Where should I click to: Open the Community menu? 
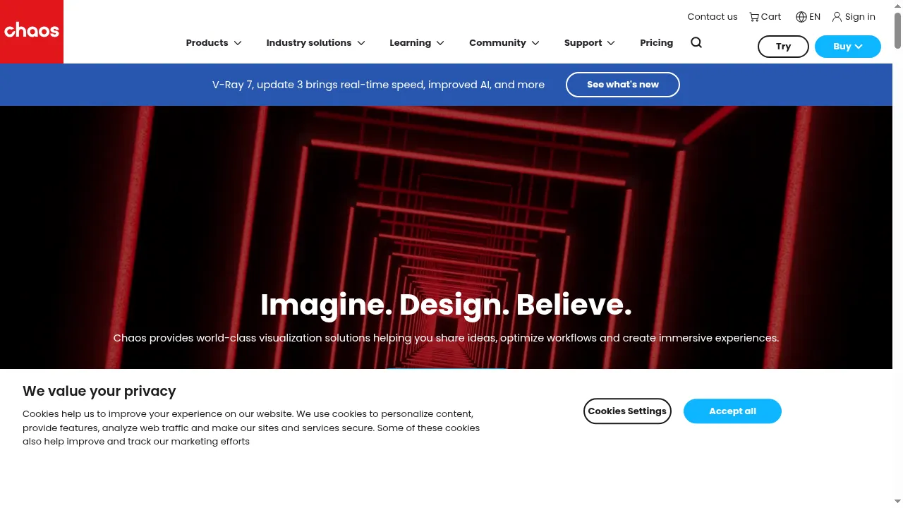point(497,43)
